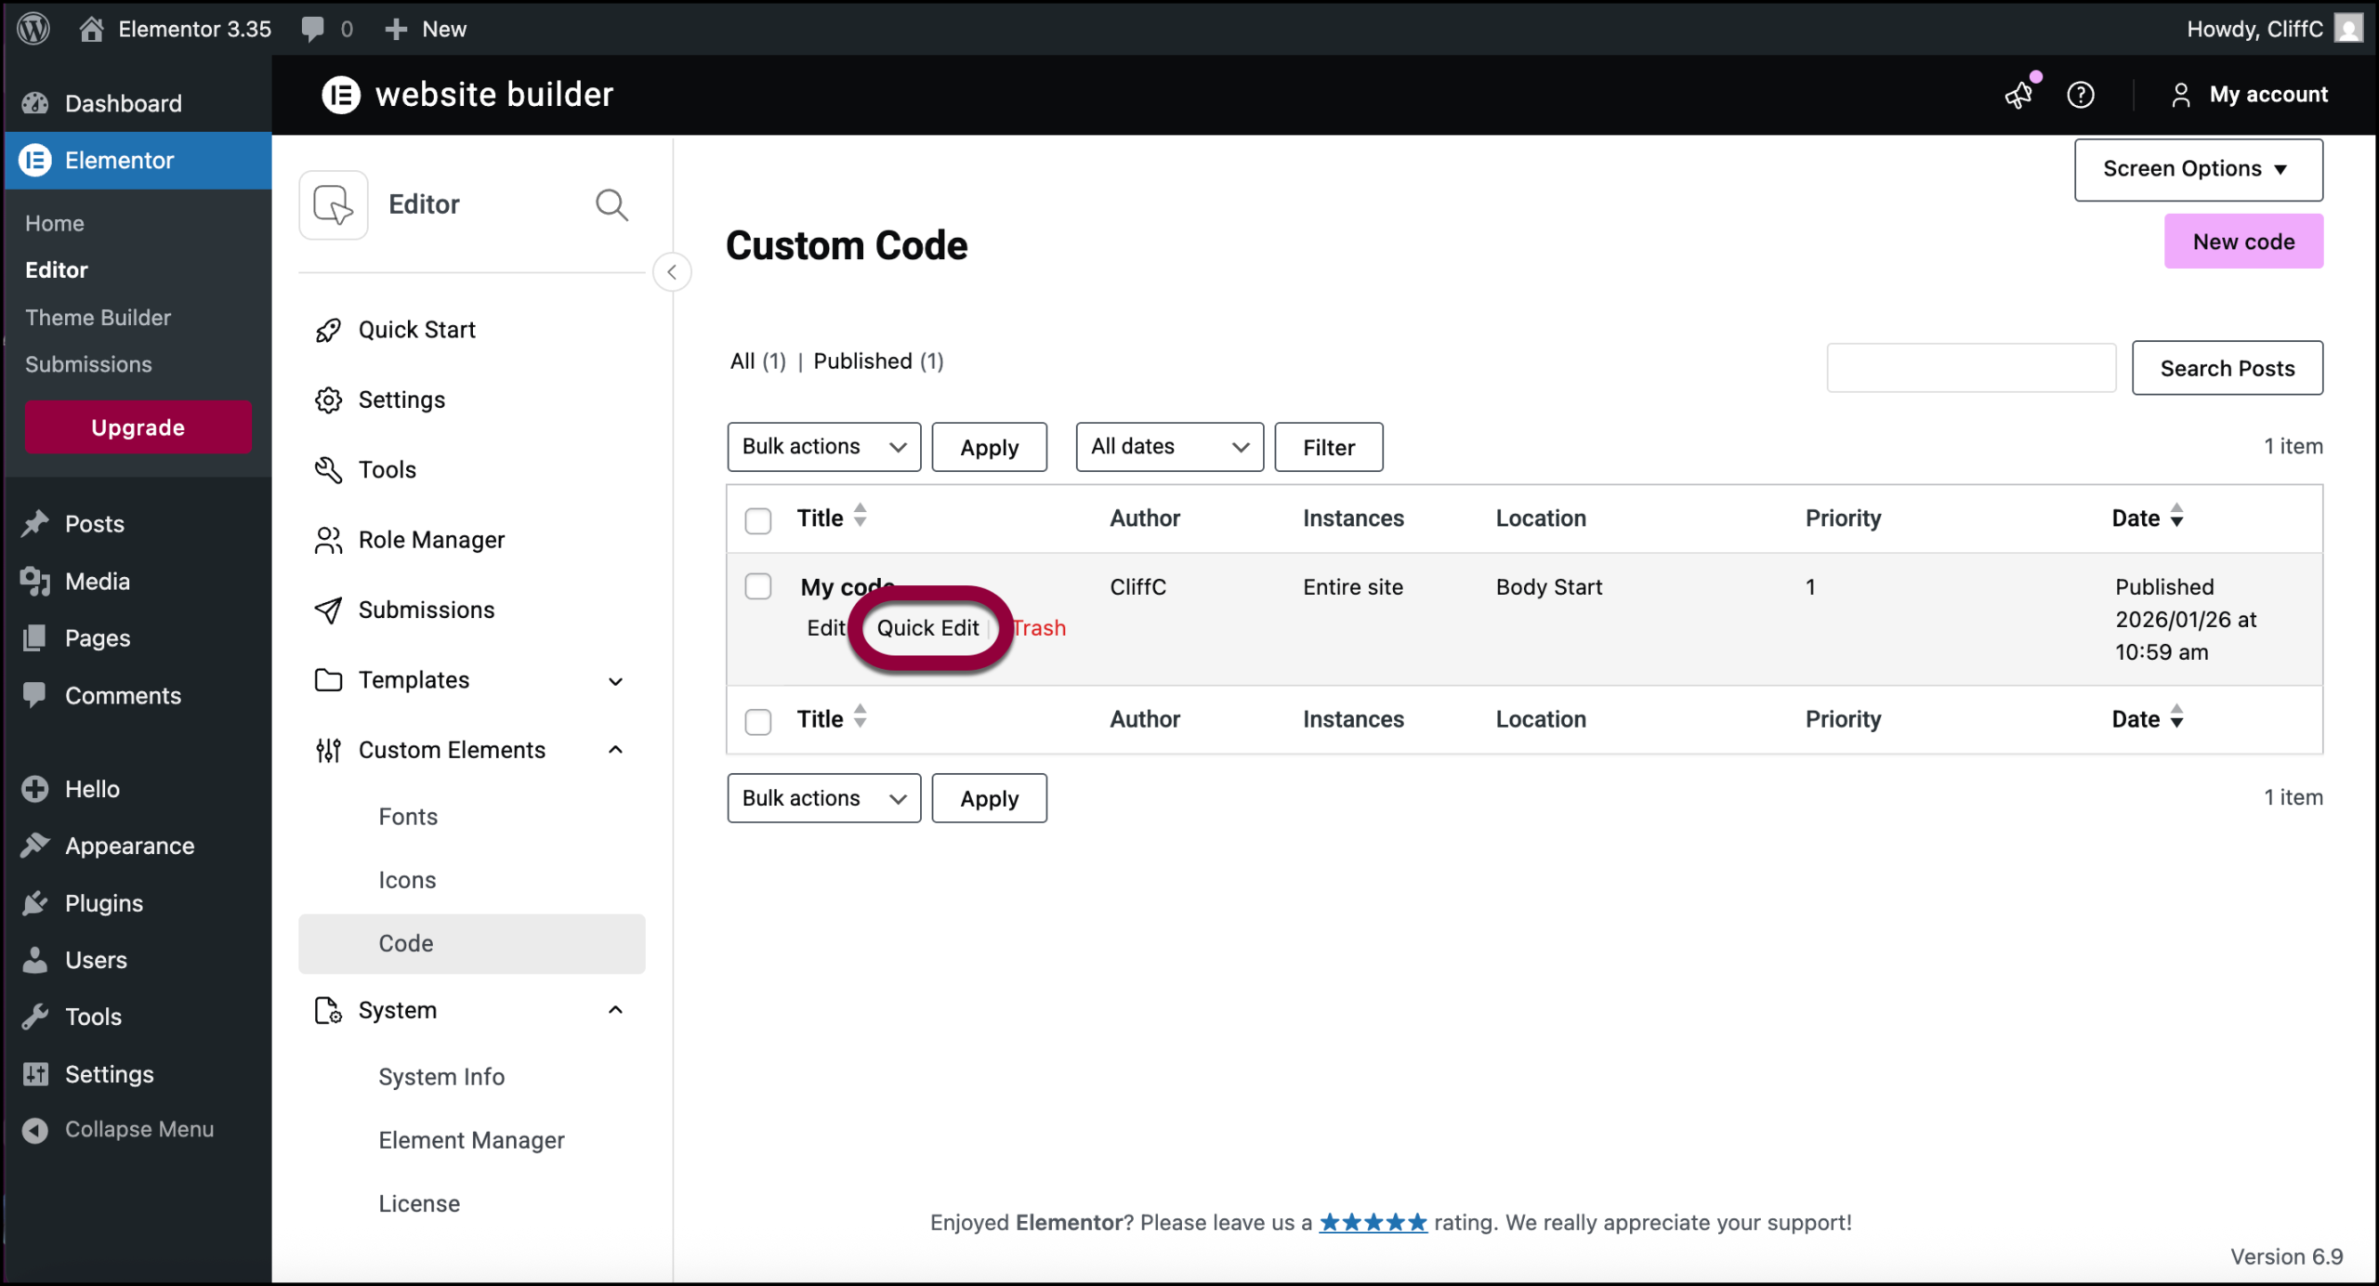Open the top Bulk actions dropdown

point(823,447)
